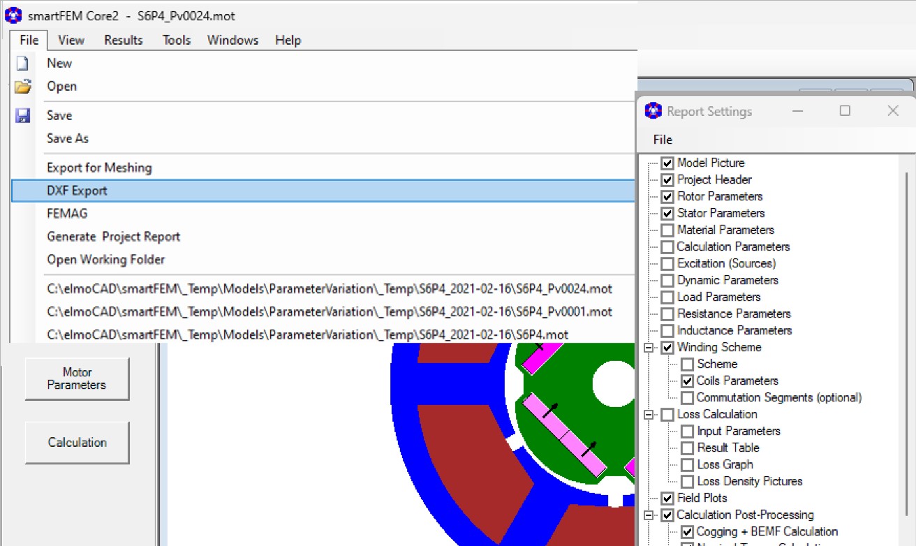Viewport: 916px width, 546px height.
Task: Click the white shaft hole in rotor
Action: 613,383
